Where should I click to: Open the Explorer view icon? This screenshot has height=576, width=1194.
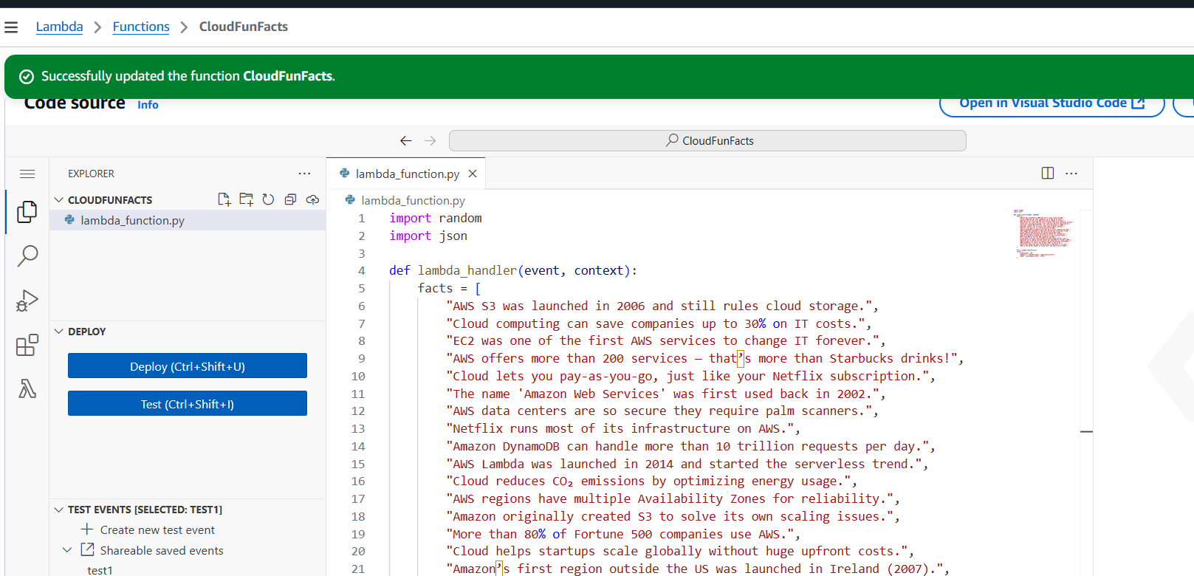pos(27,212)
